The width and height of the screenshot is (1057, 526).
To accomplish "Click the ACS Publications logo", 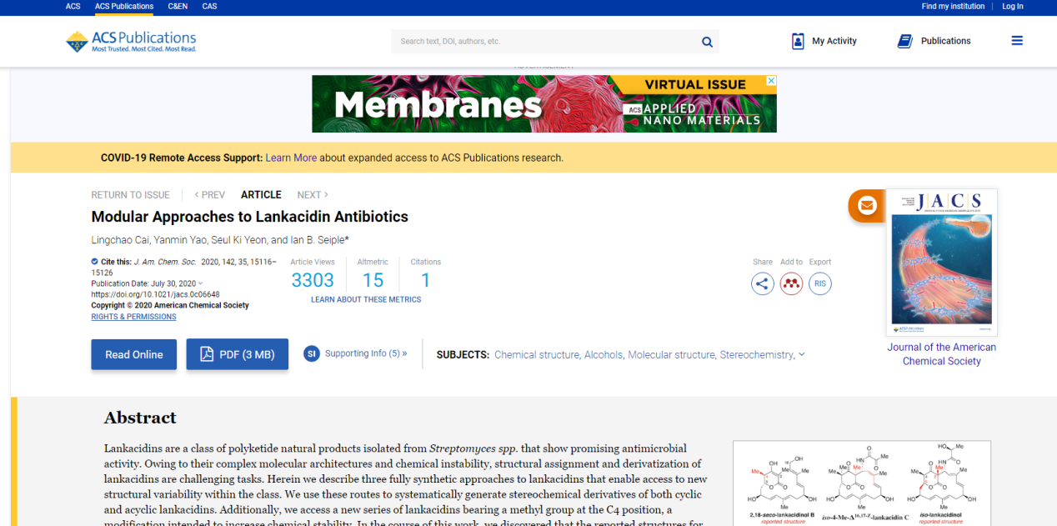I will pos(131,41).
